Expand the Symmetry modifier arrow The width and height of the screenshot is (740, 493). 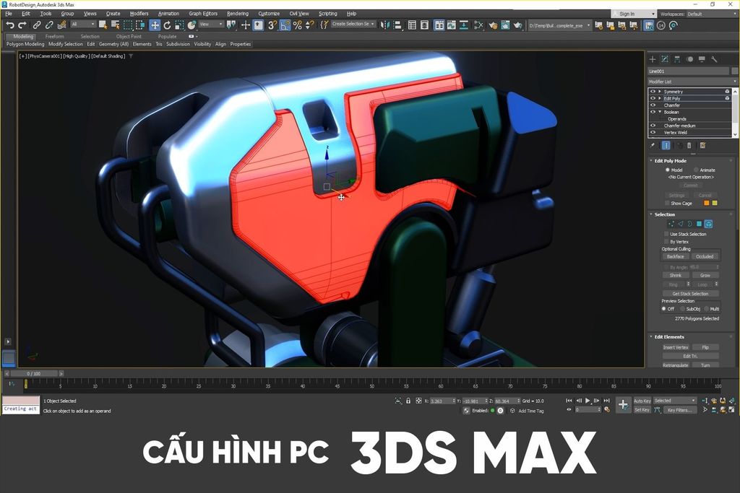[x=659, y=92]
